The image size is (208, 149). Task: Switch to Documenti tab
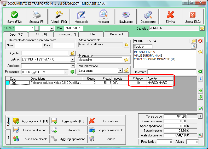[117, 34]
